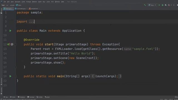The image size is (178, 100).
Task: Open the Project tool window side tab
Action: [1, 11]
